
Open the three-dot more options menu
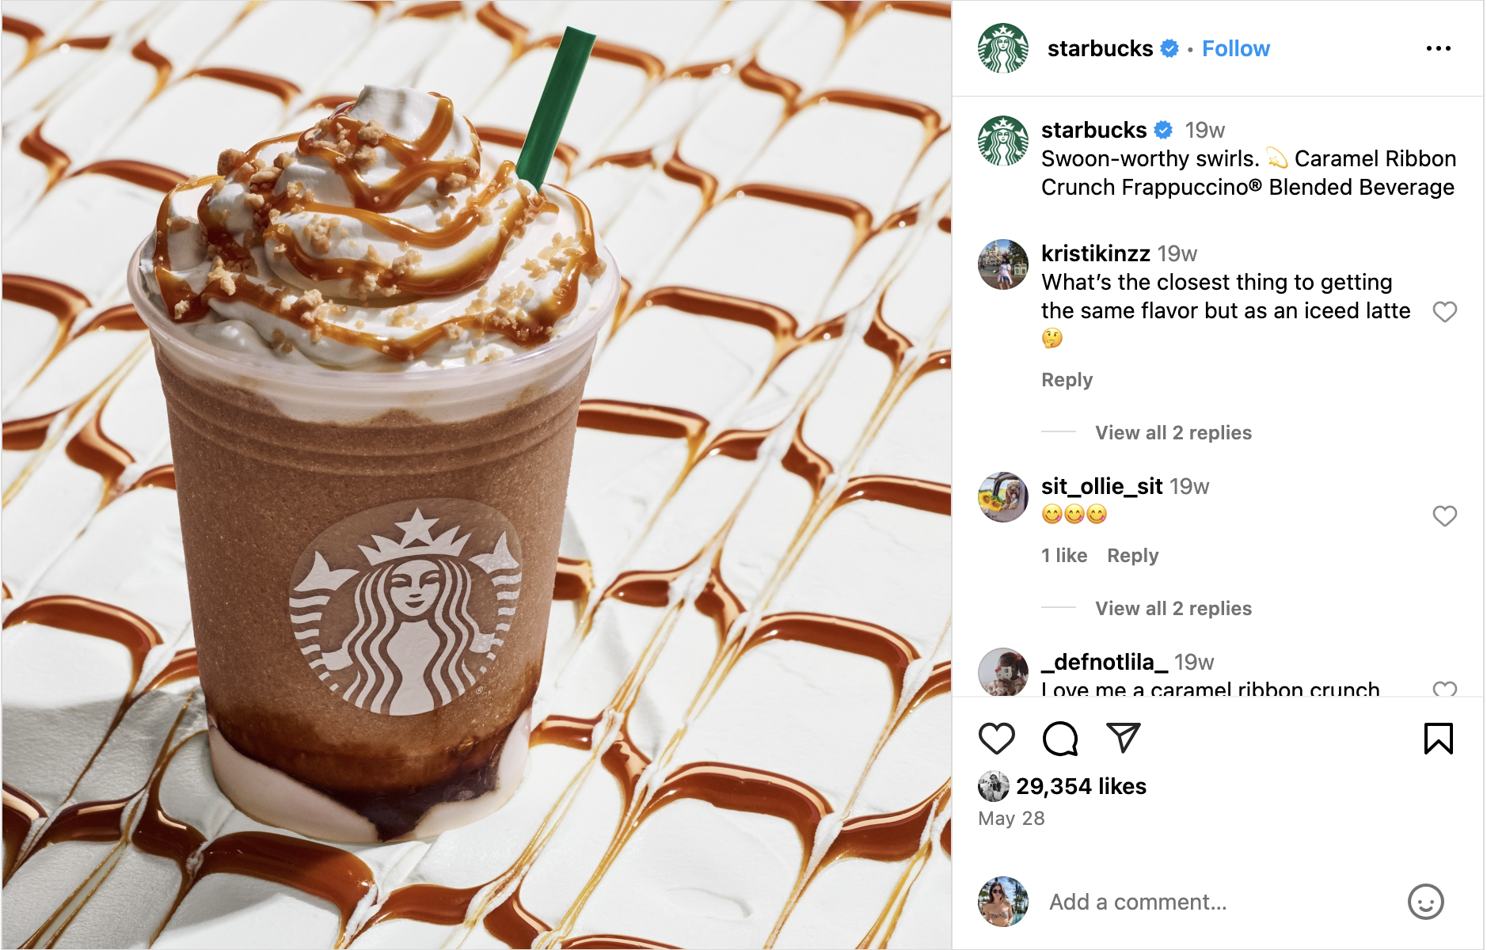pos(1438,48)
